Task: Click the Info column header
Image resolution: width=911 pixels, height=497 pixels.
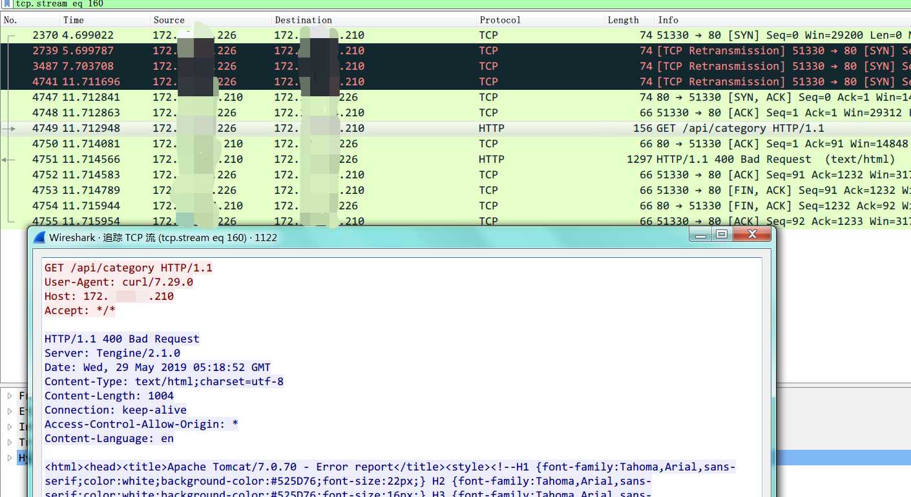Action: coord(782,20)
